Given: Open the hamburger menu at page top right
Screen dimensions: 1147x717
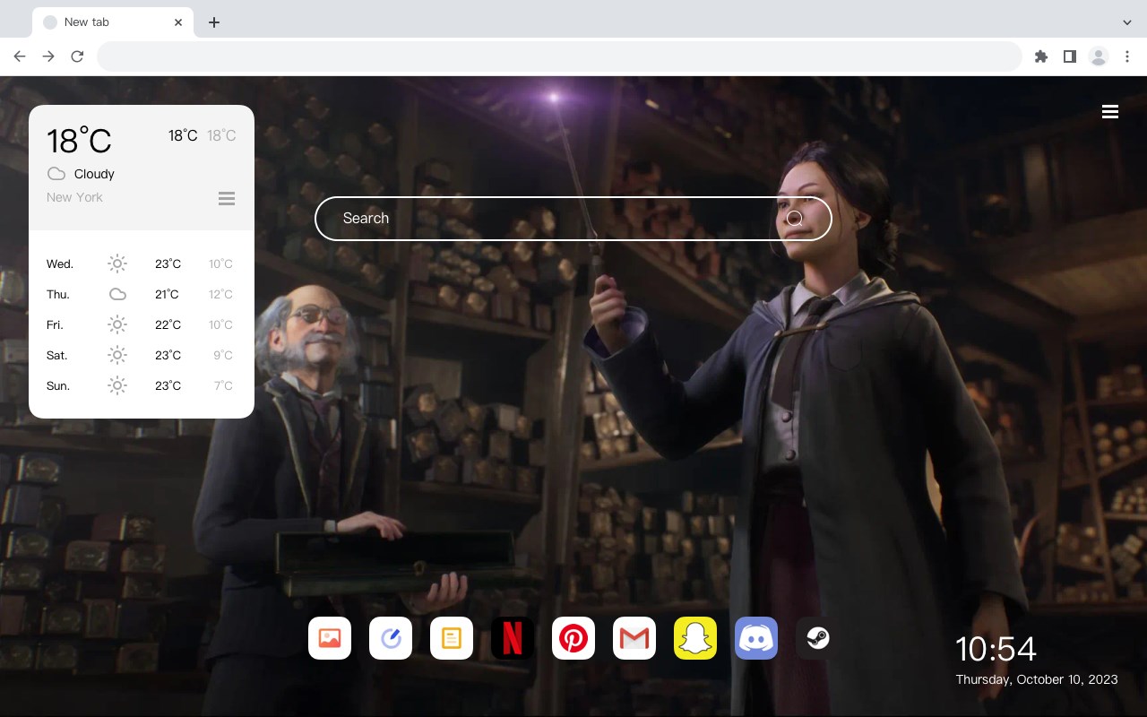Looking at the screenshot, I should point(1110,112).
